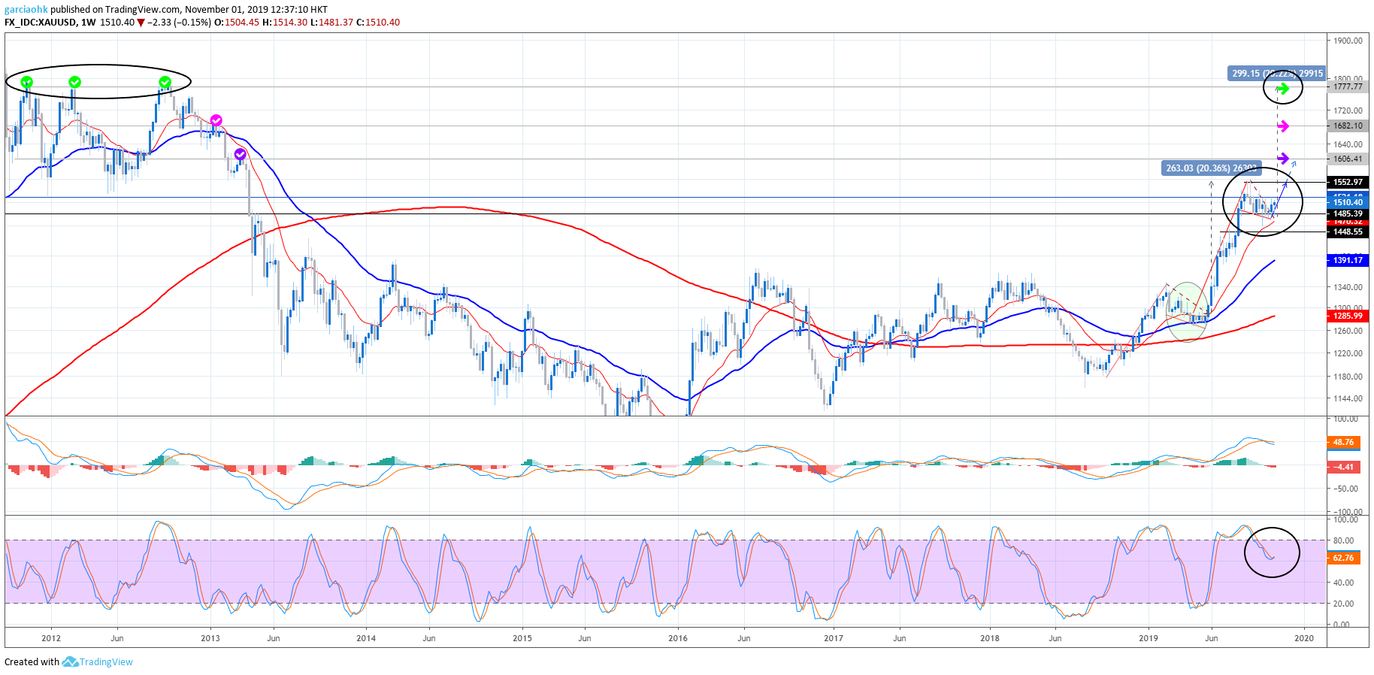Select the 263.03 (20.36%) measurement label
The width and height of the screenshot is (1374, 675).
click(1209, 168)
